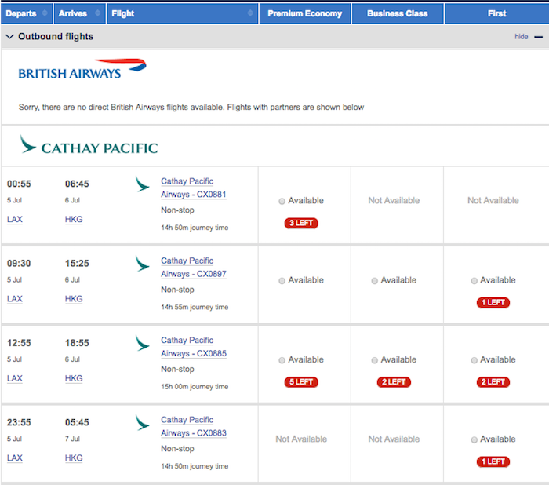This screenshot has width=549, height=485.
Task: Click the LAX link for the 09:30 departure
Action: (15, 299)
